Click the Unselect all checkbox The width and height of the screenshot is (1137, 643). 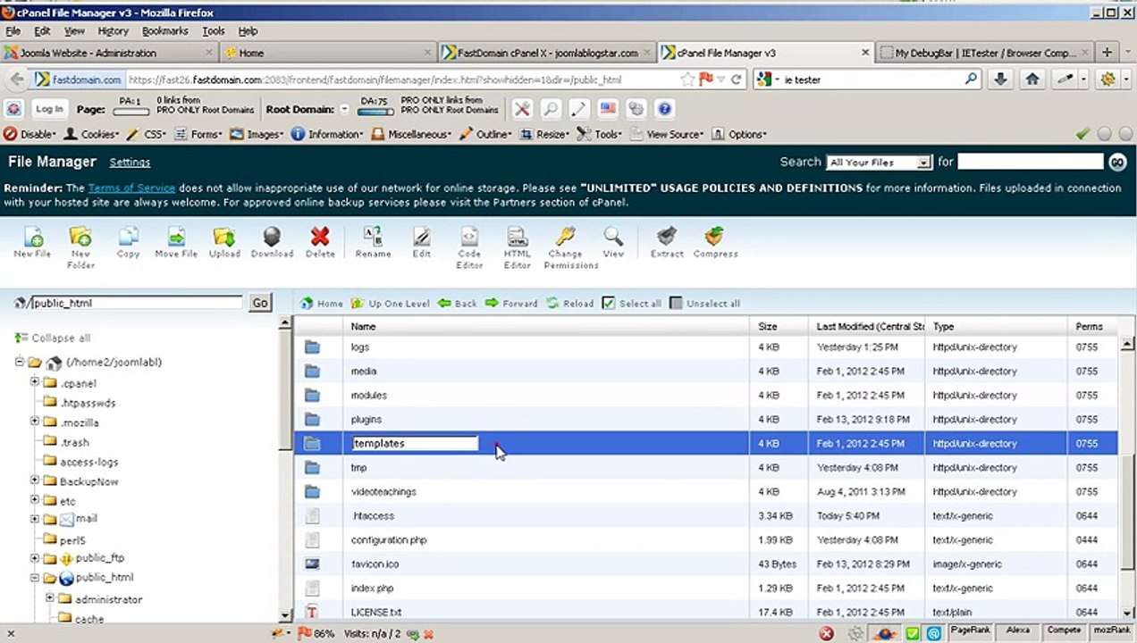click(676, 304)
